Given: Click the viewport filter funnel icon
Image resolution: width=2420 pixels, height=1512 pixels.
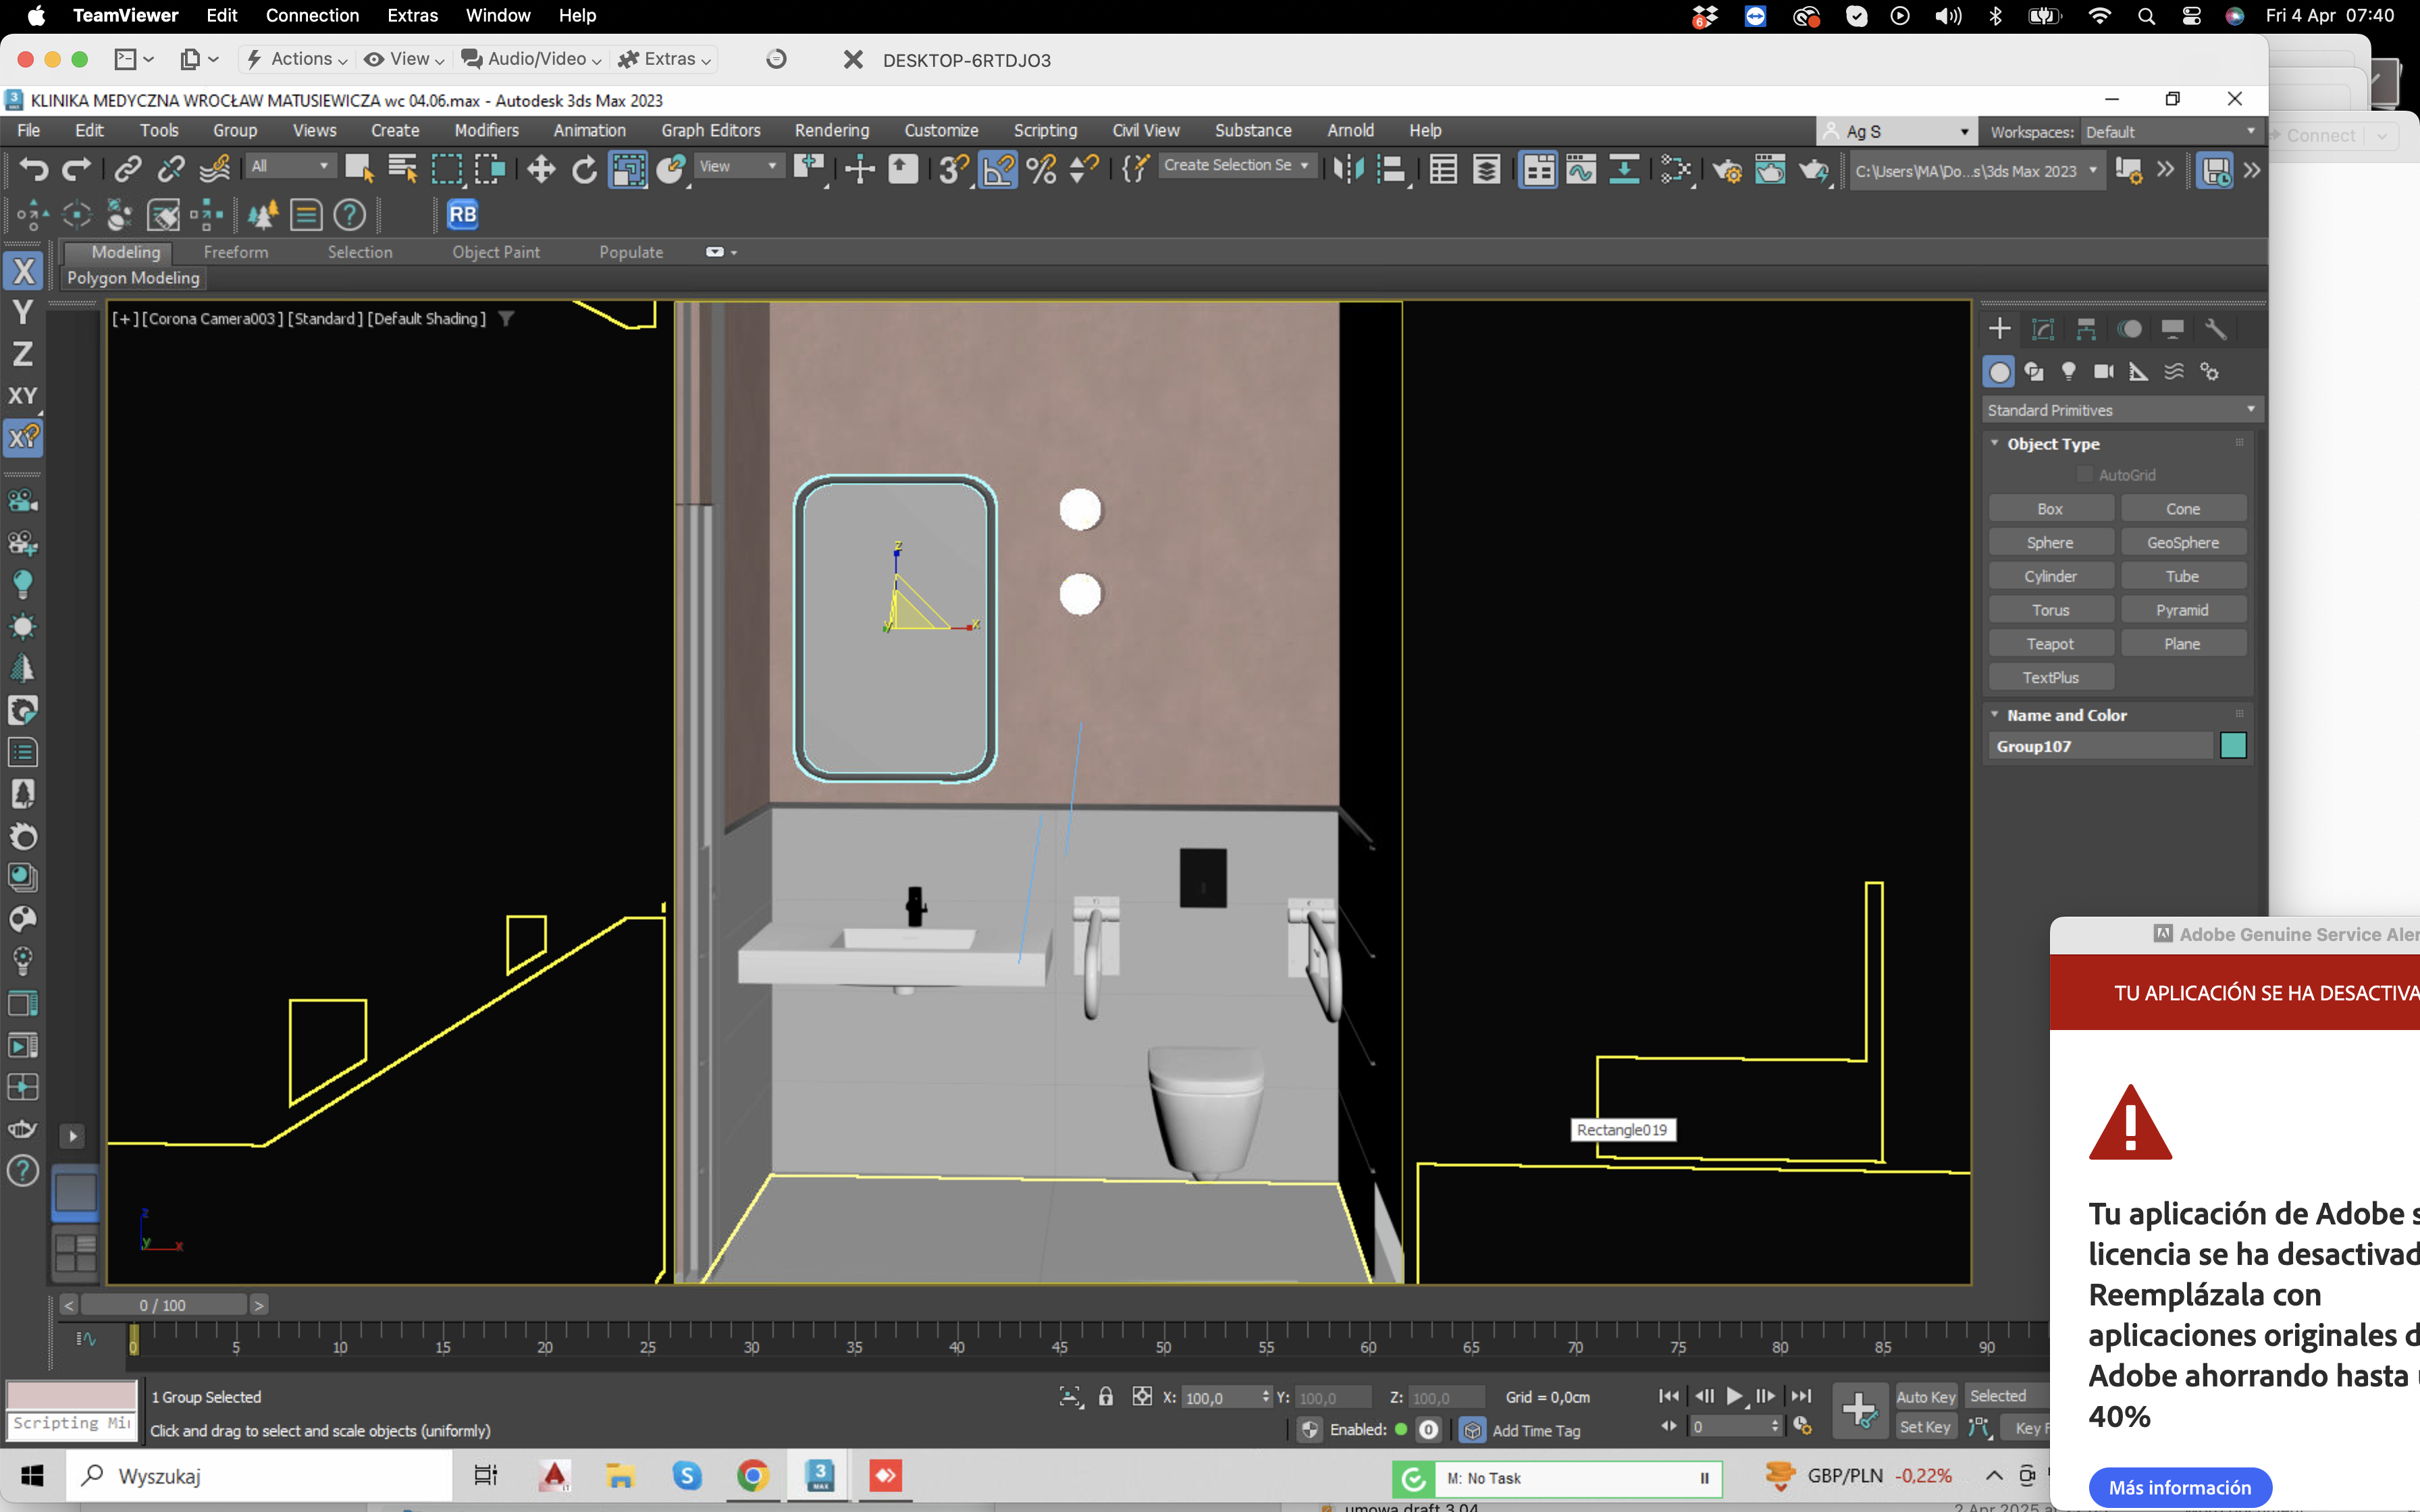Looking at the screenshot, I should click(507, 318).
